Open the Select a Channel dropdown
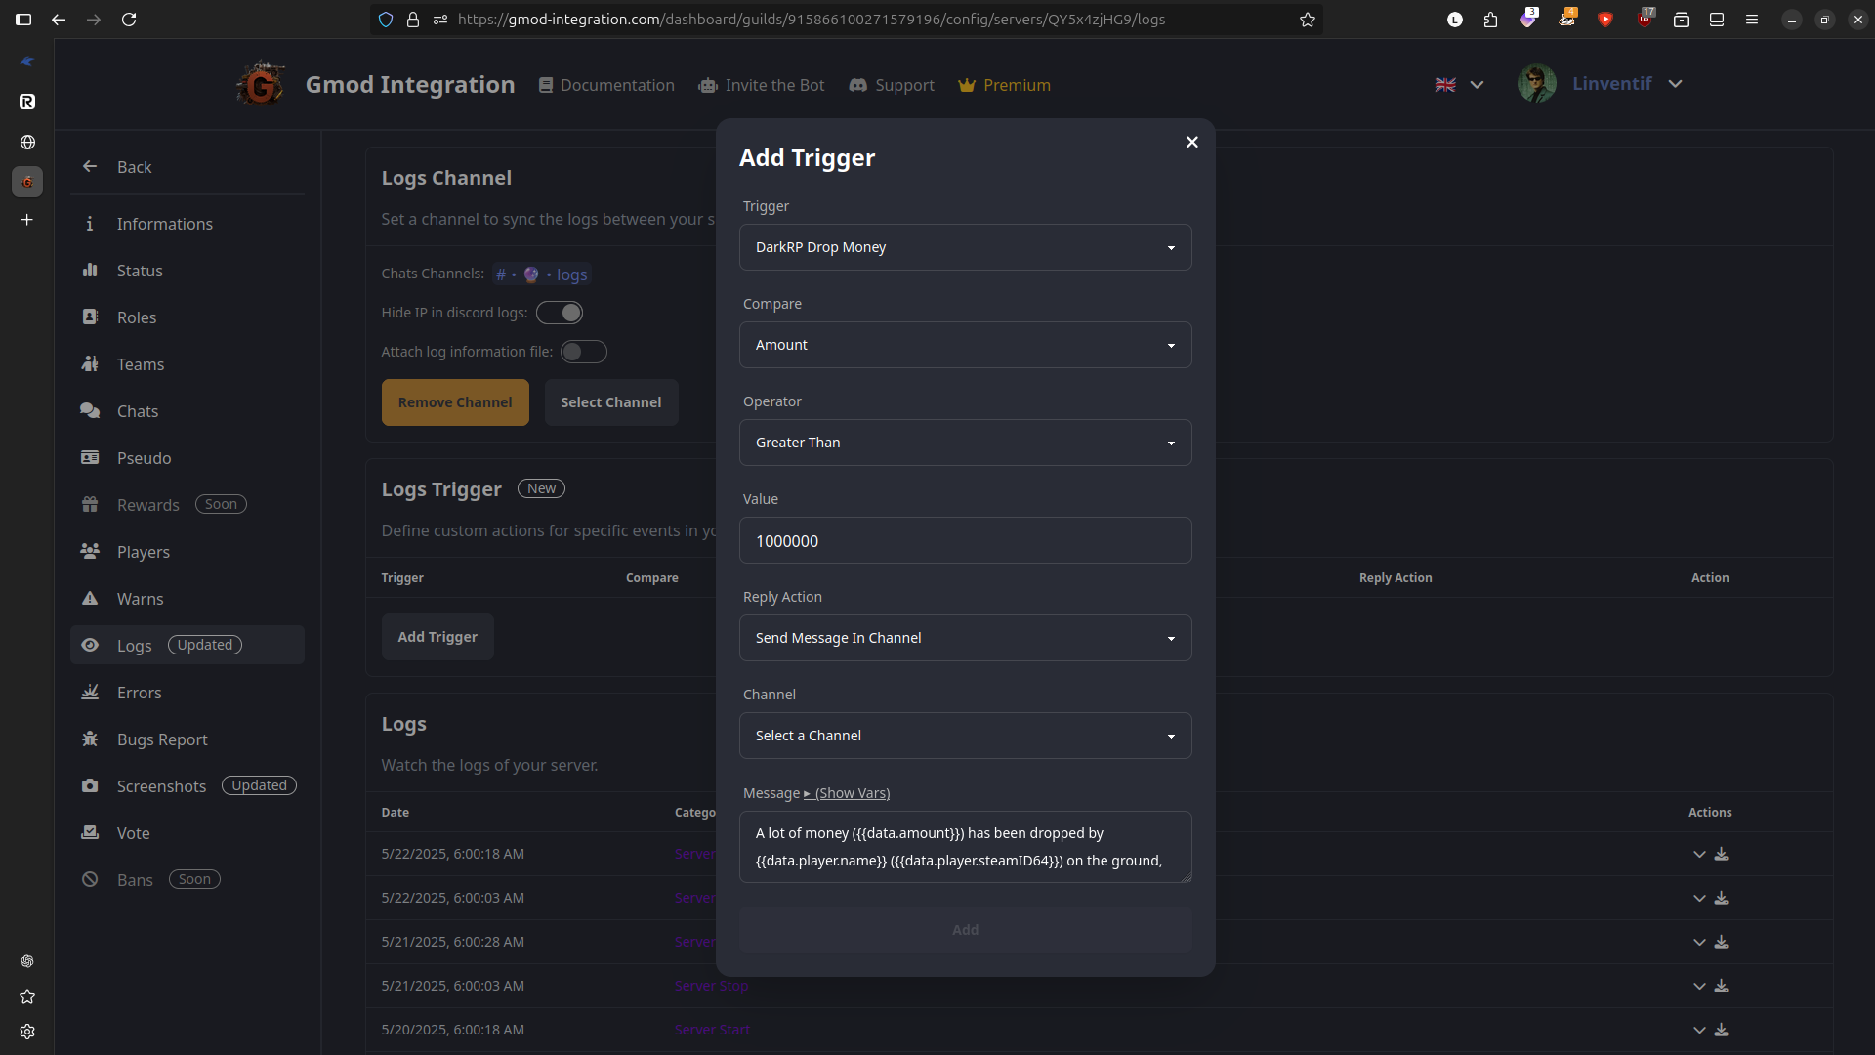The width and height of the screenshot is (1875, 1055). pos(965,736)
